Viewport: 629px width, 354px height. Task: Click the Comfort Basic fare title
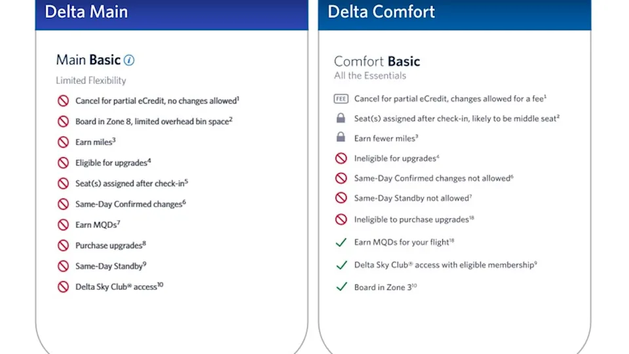tap(377, 62)
